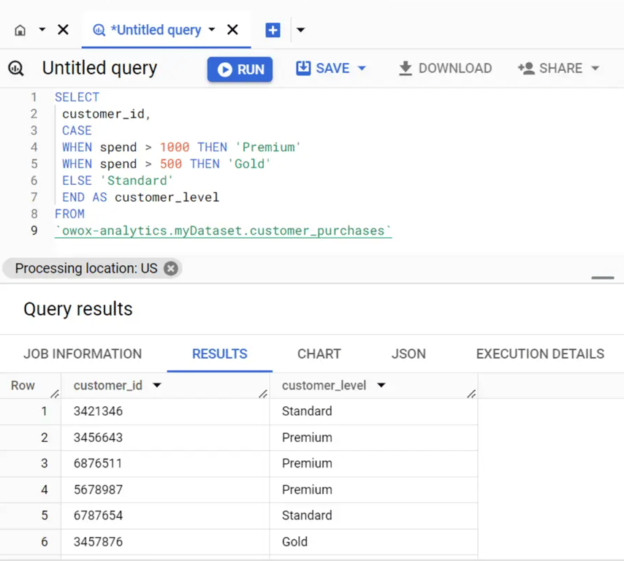Open the Untitled query tab dropdown arrow
Viewport: 624px width, 561px height.
(212, 29)
